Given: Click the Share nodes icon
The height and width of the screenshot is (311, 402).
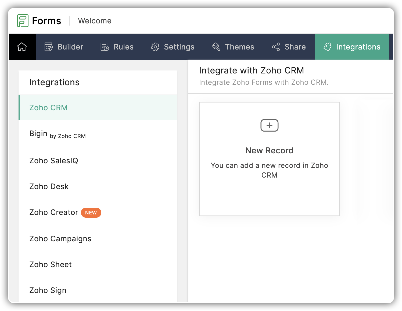Looking at the screenshot, I should click(x=276, y=47).
